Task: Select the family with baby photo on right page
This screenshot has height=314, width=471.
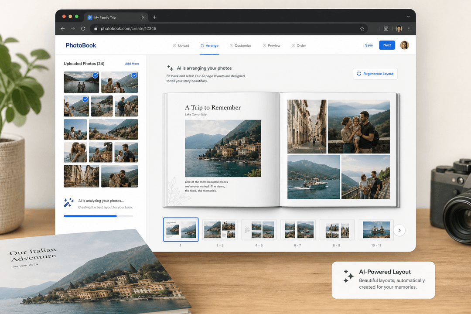Action: pyautogui.click(x=358, y=126)
